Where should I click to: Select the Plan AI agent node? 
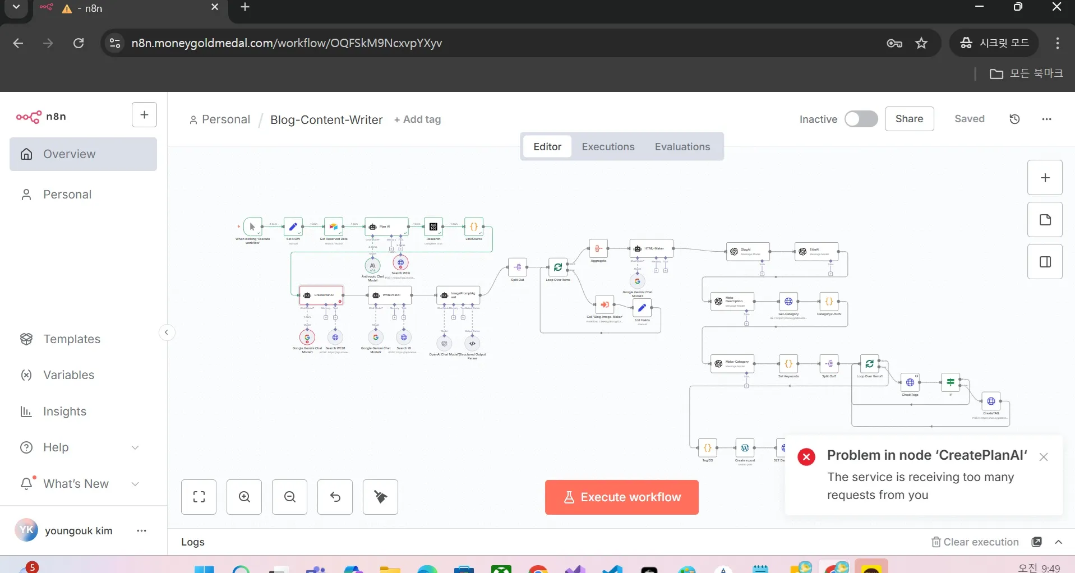tap(386, 227)
